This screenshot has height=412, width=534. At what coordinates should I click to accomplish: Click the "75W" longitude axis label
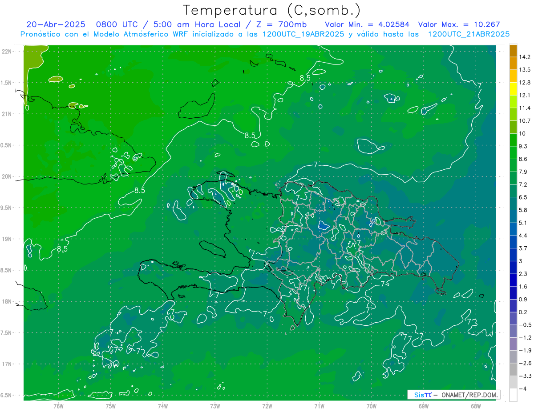tap(111, 406)
